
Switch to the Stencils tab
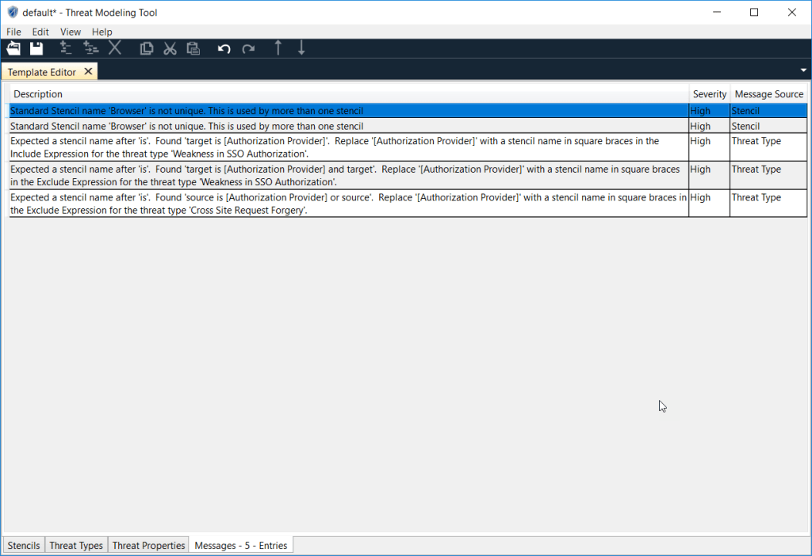(x=23, y=545)
